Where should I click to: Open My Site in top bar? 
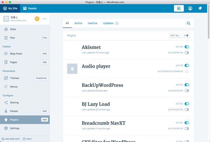click(10, 8)
